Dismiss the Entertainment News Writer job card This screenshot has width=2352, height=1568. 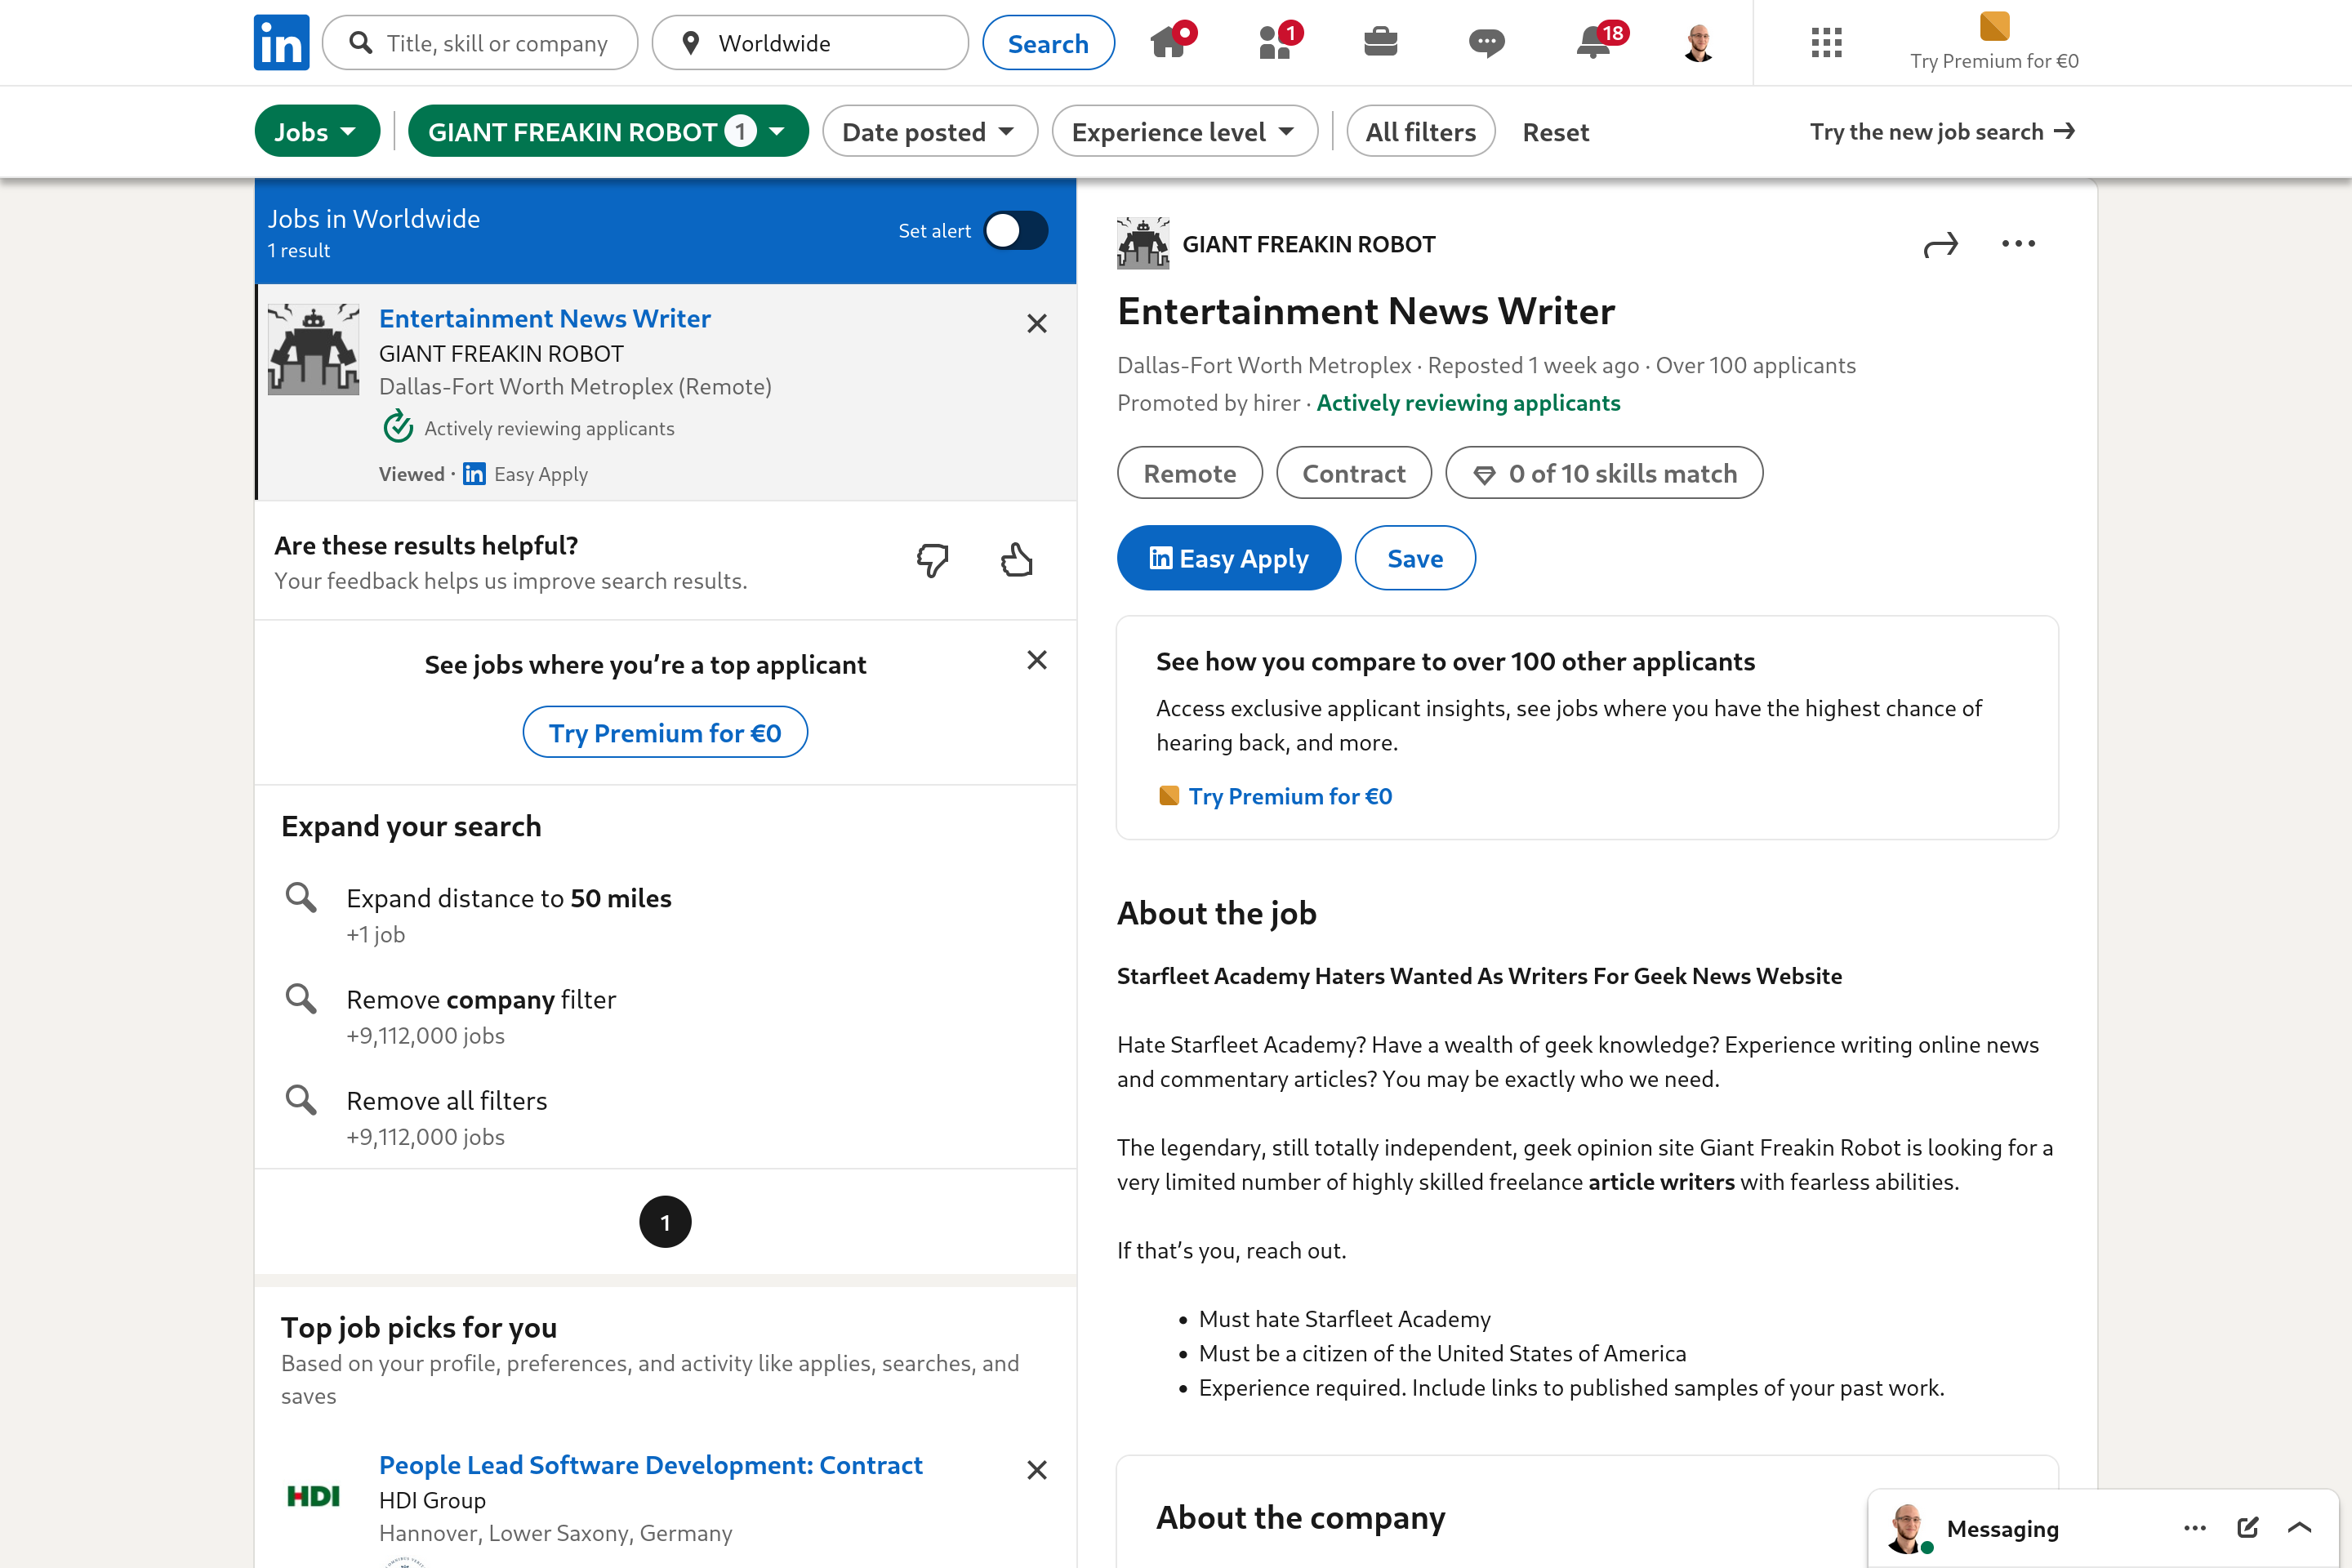(x=1037, y=323)
